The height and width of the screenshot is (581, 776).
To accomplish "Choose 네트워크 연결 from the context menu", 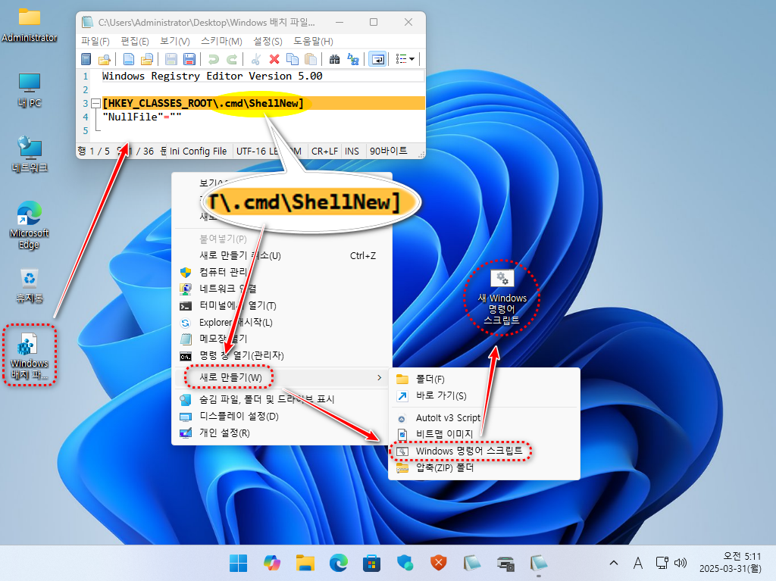I will [282, 289].
